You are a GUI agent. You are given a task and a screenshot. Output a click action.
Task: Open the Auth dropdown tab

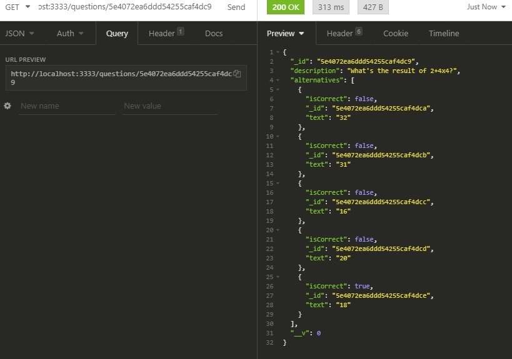coord(70,33)
